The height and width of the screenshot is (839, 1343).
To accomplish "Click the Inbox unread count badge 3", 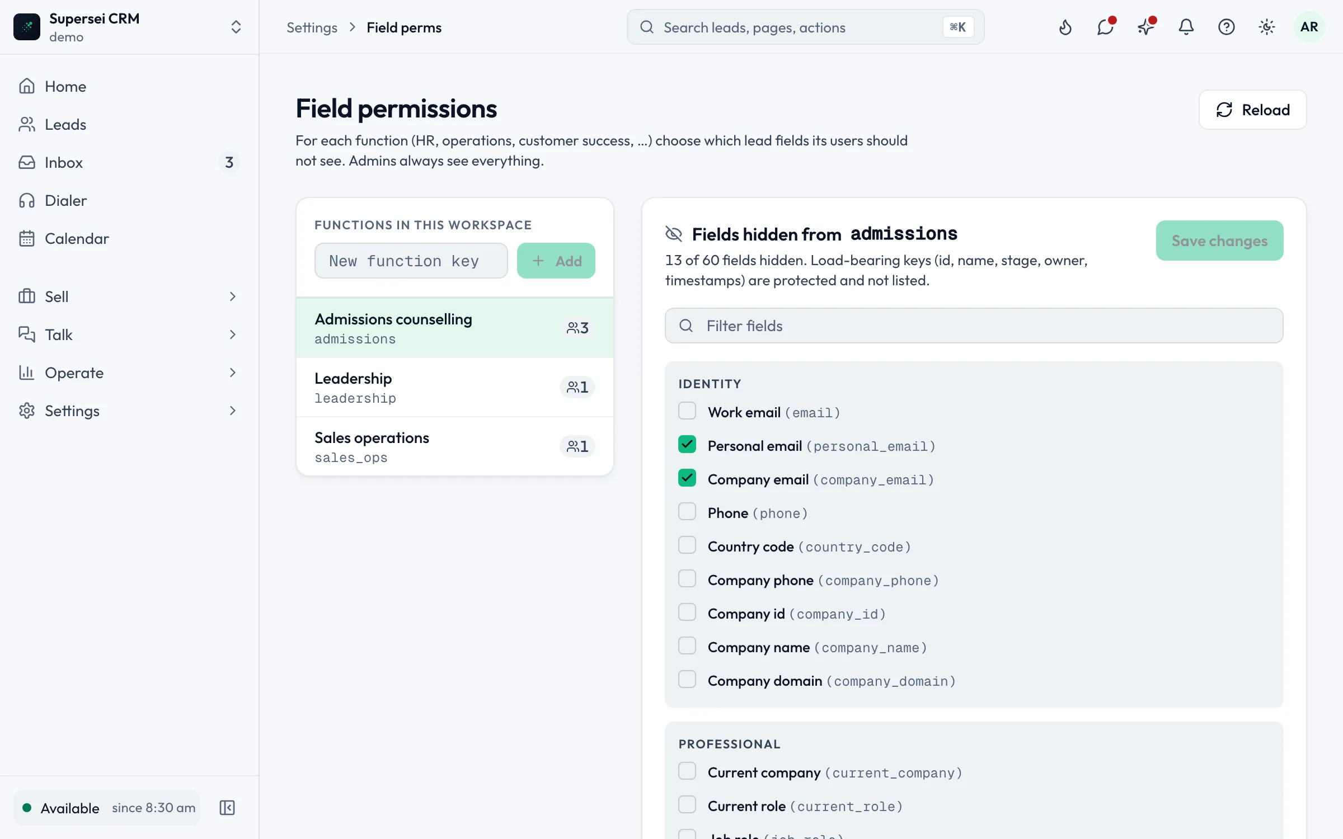I will (x=229, y=162).
